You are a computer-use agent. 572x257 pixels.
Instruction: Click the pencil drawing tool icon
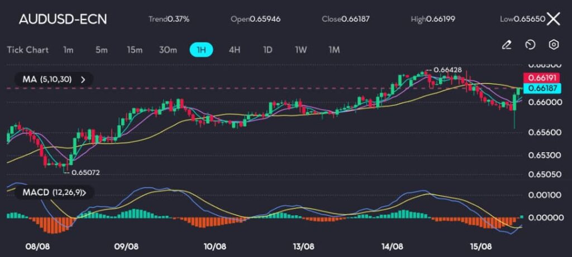(x=507, y=45)
